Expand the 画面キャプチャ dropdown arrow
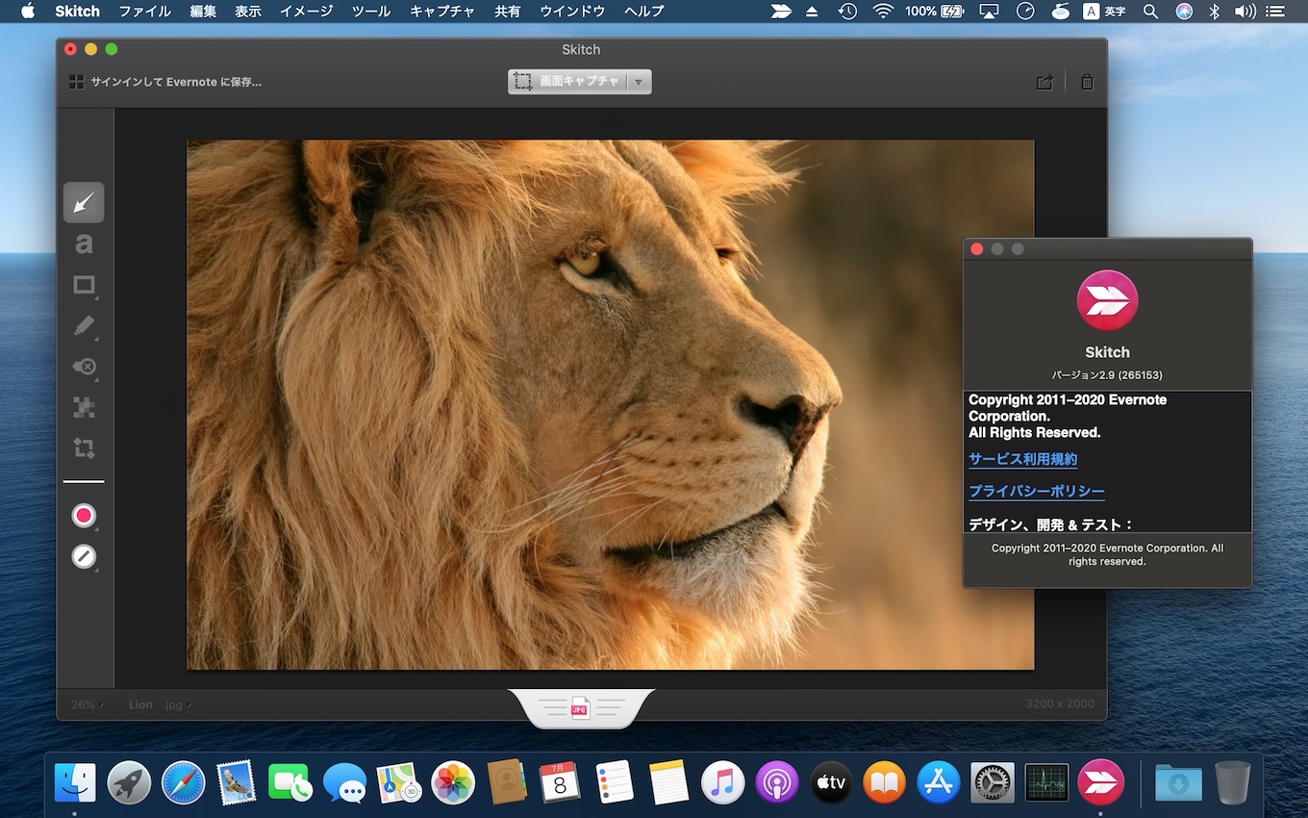Screen dimensions: 1308x818 639,82
